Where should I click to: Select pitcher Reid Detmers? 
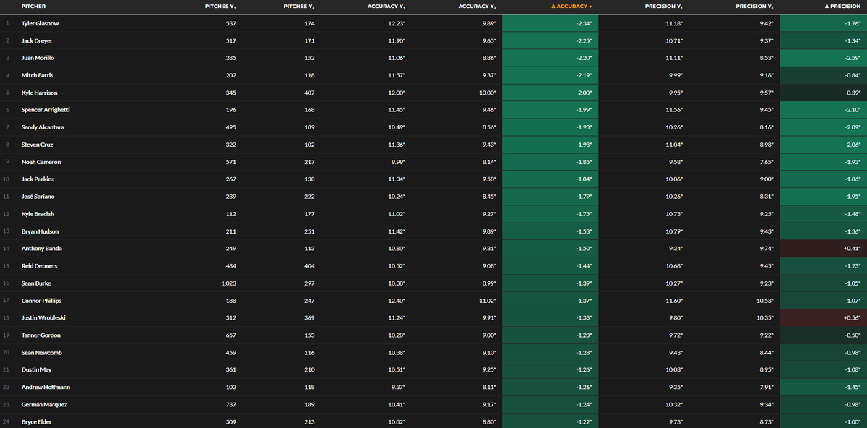click(39, 266)
